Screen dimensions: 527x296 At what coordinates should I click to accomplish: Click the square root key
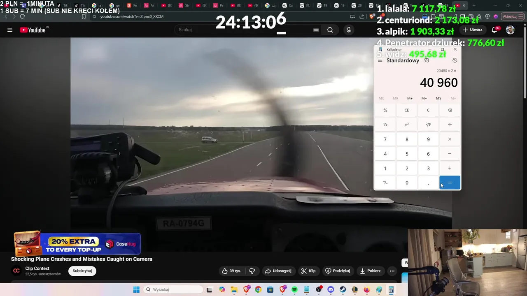tap(428, 125)
